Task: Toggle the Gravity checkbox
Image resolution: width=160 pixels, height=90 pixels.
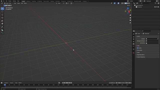Action: click(137, 48)
